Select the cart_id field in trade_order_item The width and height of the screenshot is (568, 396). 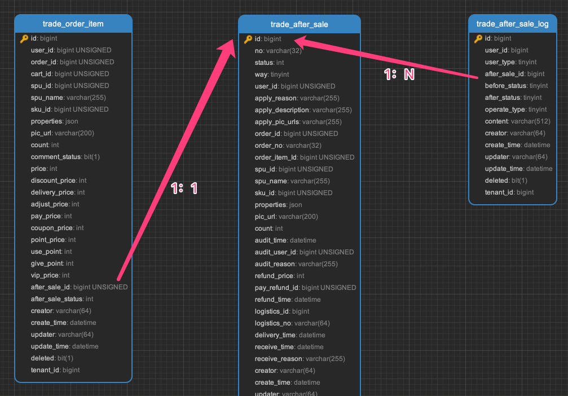pos(70,74)
